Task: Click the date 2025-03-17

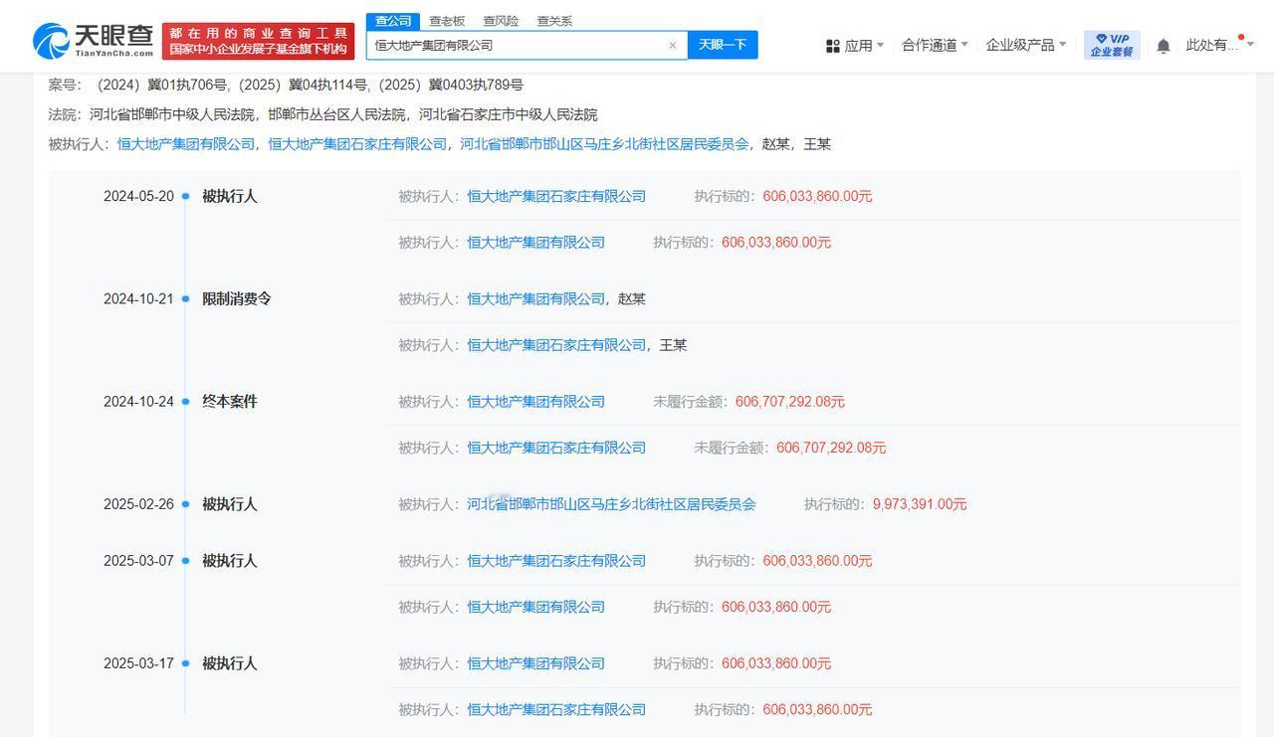Action: tap(138, 663)
